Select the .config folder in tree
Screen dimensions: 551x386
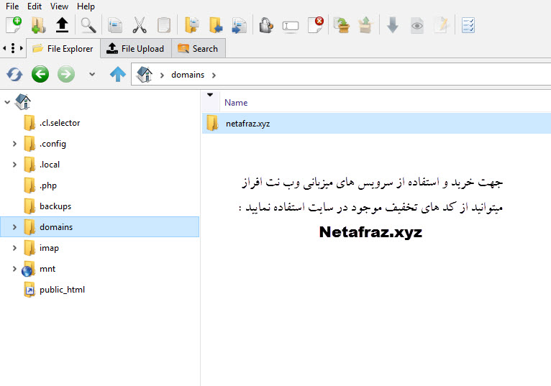click(x=53, y=144)
